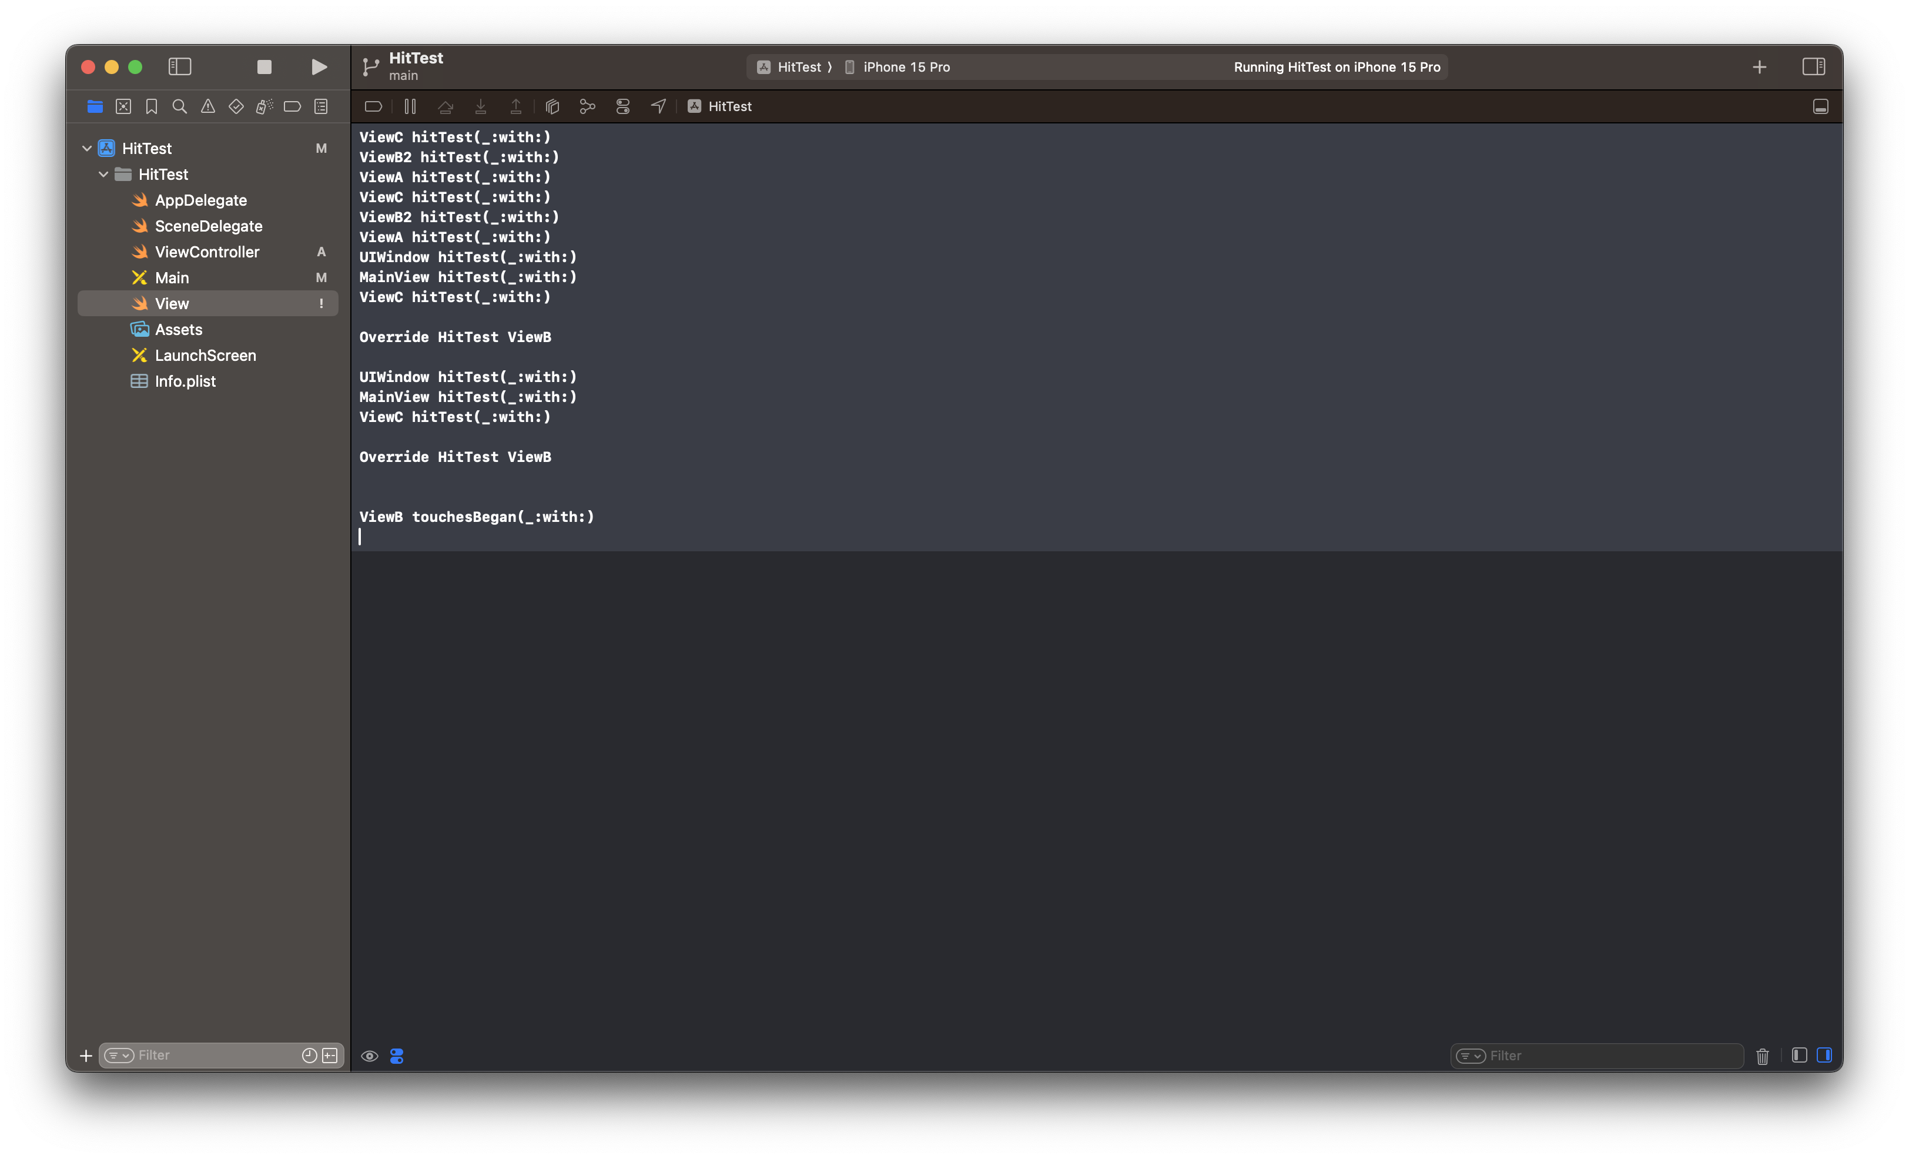This screenshot has width=1909, height=1159.
Task: Open the iPhone 15 Pro destination selector
Action: tap(905, 68)
